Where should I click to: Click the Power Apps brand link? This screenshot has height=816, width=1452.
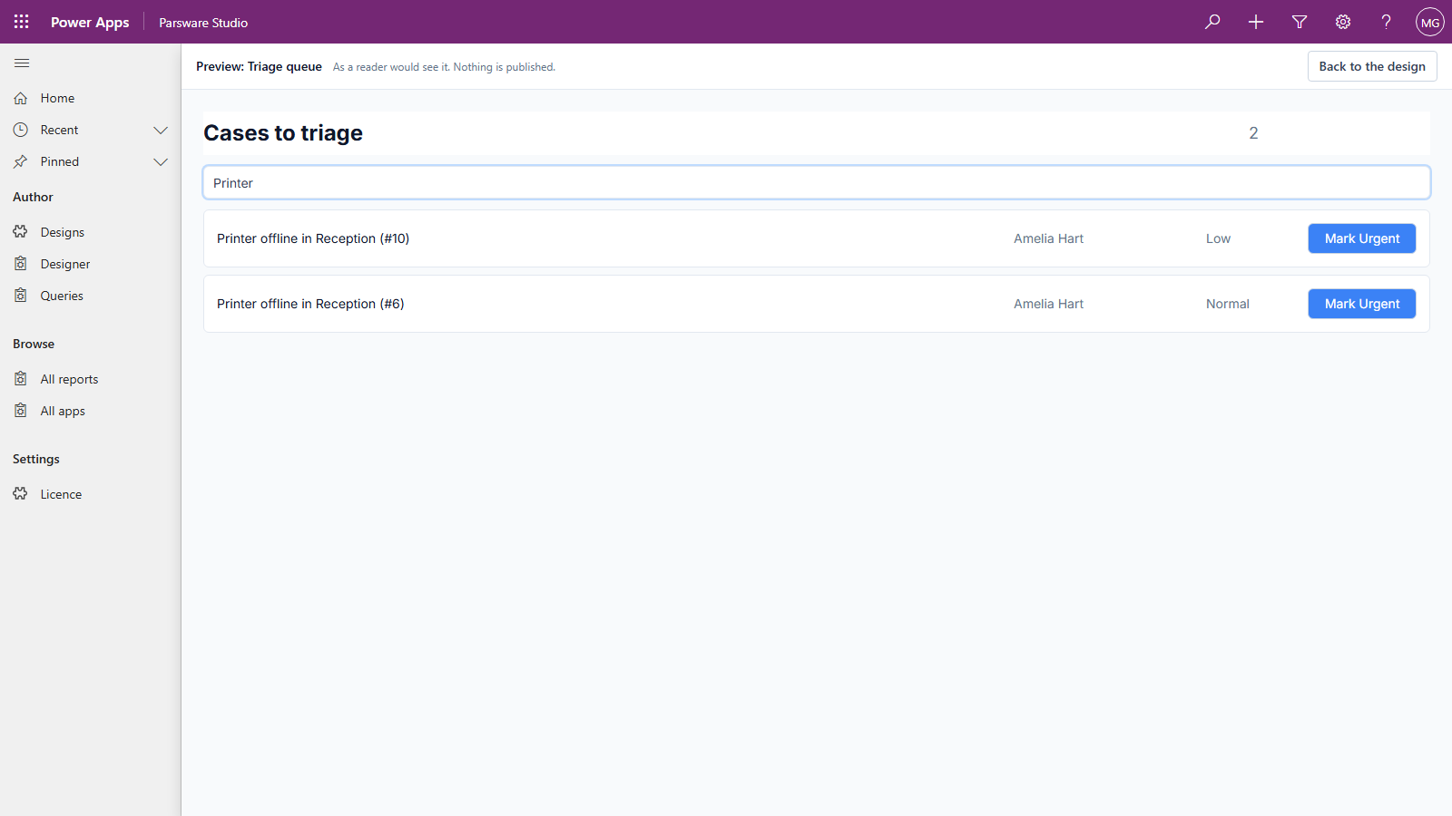click(90, 23)
